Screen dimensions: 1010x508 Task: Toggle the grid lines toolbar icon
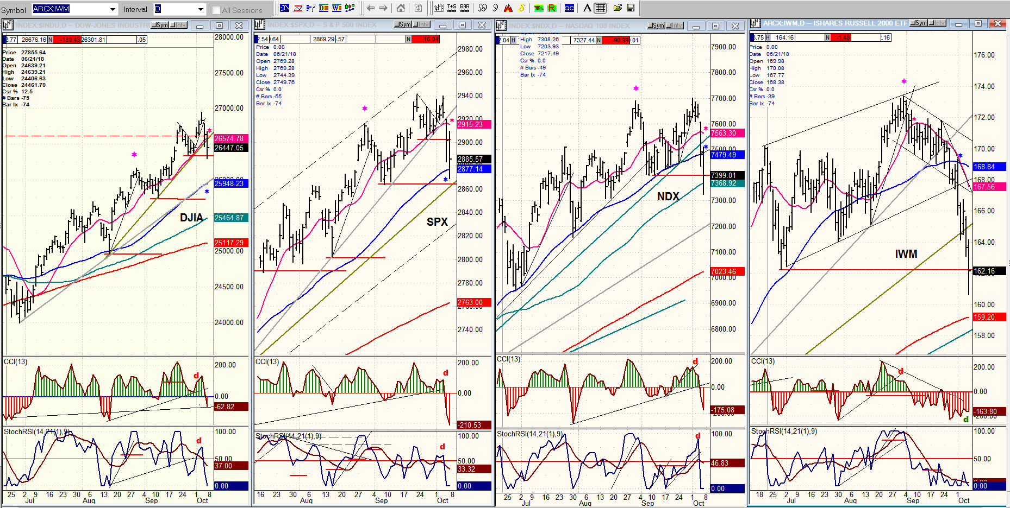click(x=600, y=8)
